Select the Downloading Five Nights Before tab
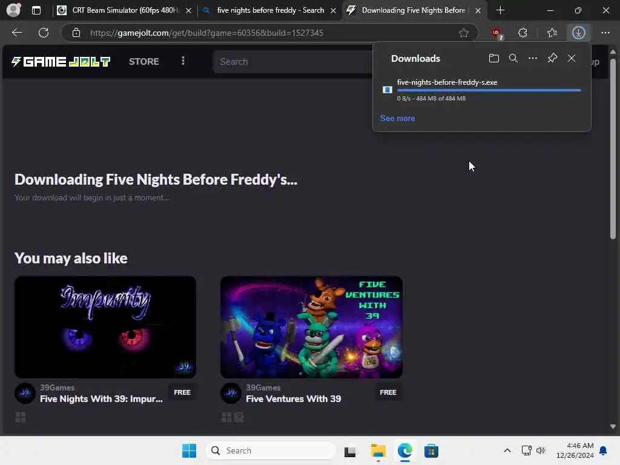 click(412, 10)
